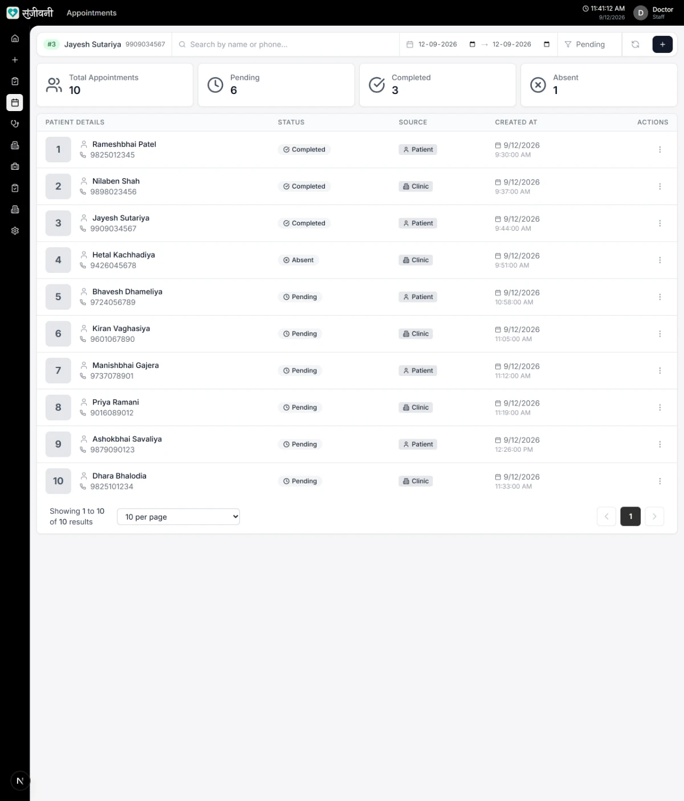Open actions menu for Dhara Bhalodia
Image resolution: width=684 pixels, height=801 pixels.
[660, 481]
